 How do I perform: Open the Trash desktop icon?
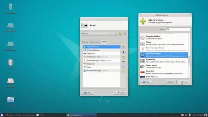click(11, 62)
